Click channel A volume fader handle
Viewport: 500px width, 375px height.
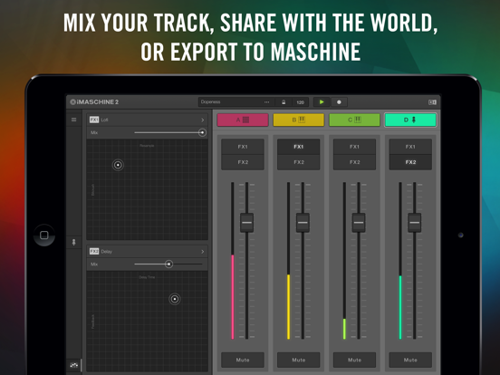246,223
